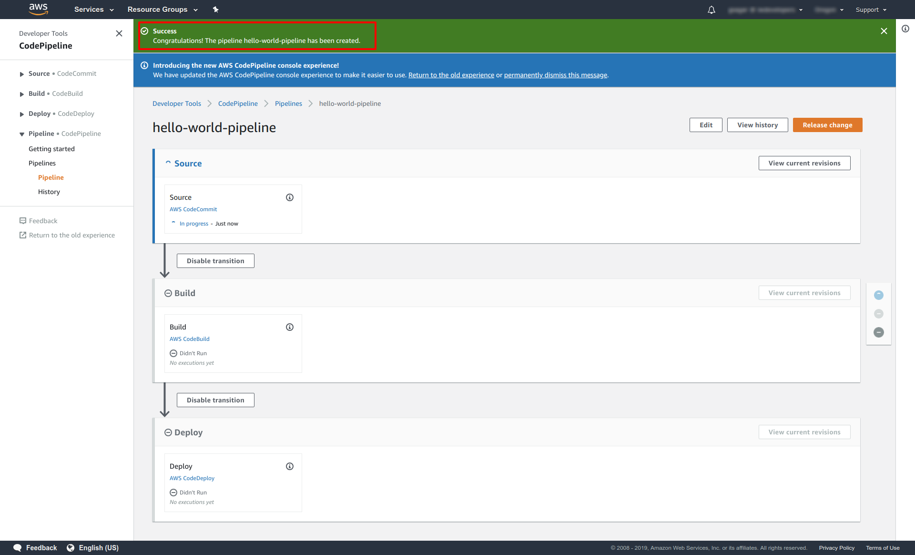
Task: Click the footer Feedback button
Action: pos(35,548)
